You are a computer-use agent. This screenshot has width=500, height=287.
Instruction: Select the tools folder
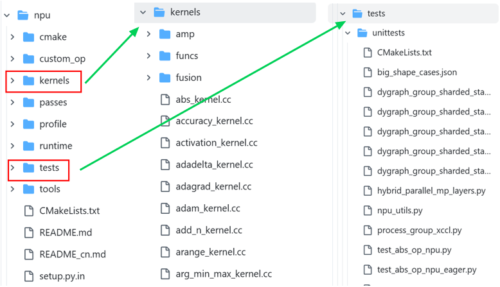(x=49, y=189)
